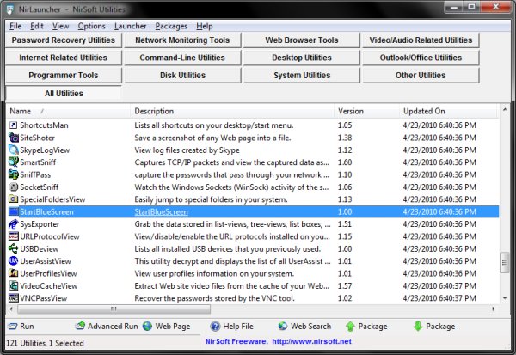This screenshot has height=355, width=516.
Task: Switch to Video/Audio Related Utilities tab
Action: pyautogui.click(x=421, y=40)
